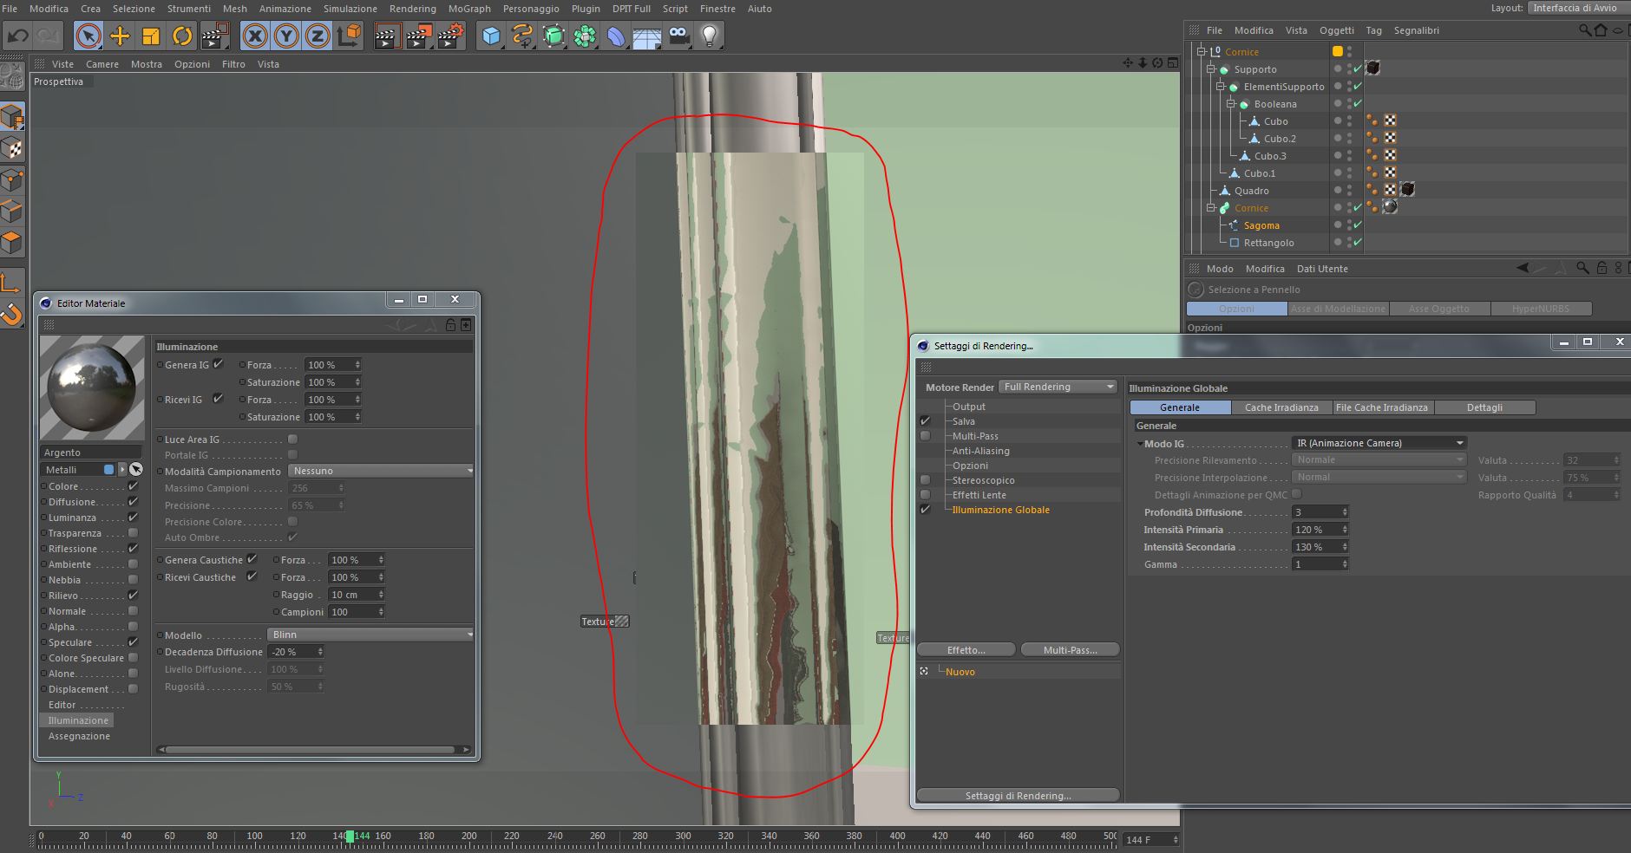
Task: Select the Sagoma object in tree
Action: click(1261, 225)
